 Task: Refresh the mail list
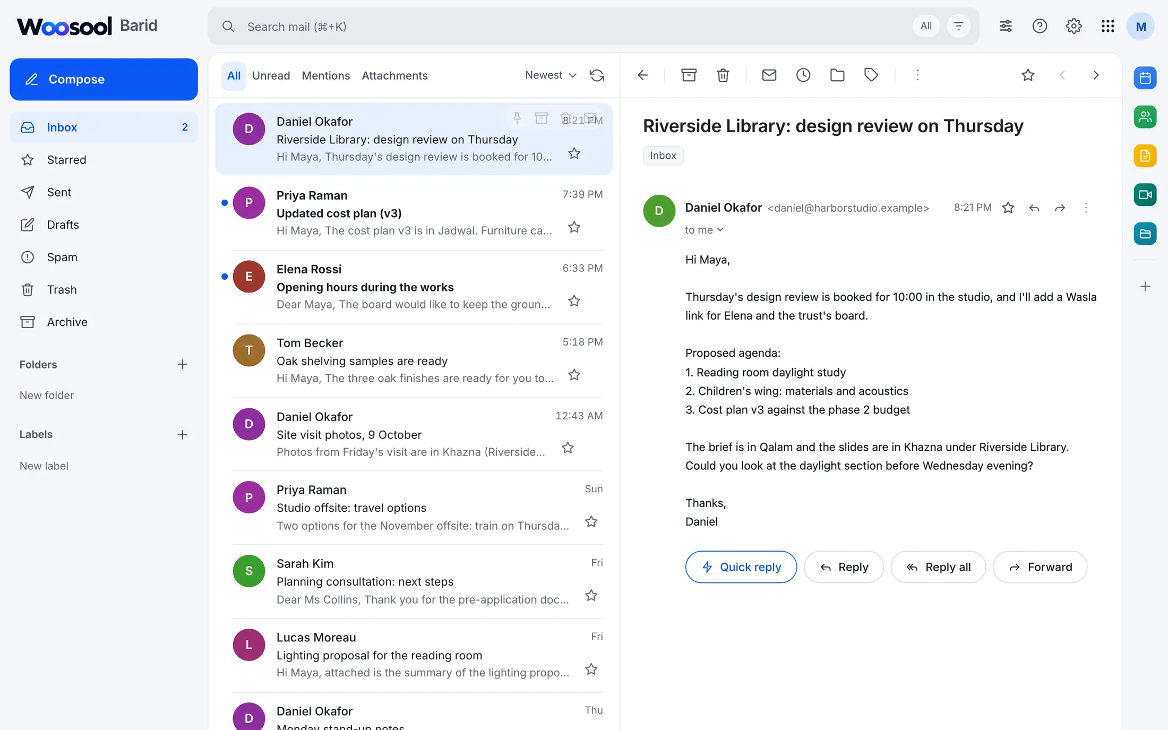coord(597,75)
